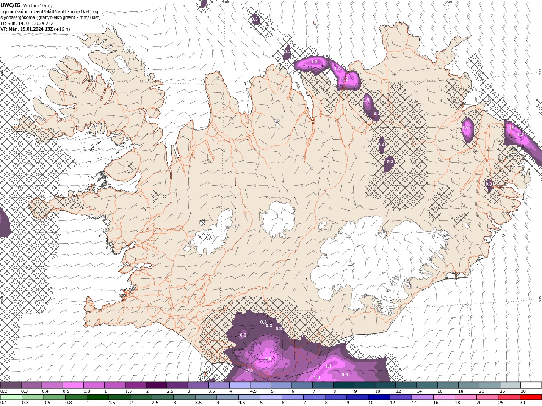The height and width of the screenshot is (406, 542).
Task: Click the 'UWC/IG: Vindur (10m)' title line
Action: point(26,5)
